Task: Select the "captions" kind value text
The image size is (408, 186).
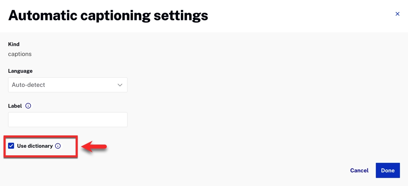Action: [20, 54]
